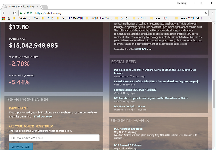
Task: Click the 'IMPORTANT' label in token registration
Action: [x=18, y=108]
